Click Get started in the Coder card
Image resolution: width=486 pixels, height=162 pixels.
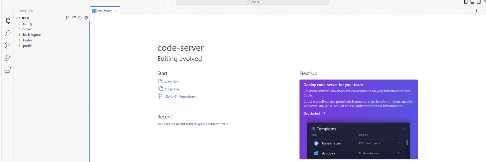[x=314, y=113]
